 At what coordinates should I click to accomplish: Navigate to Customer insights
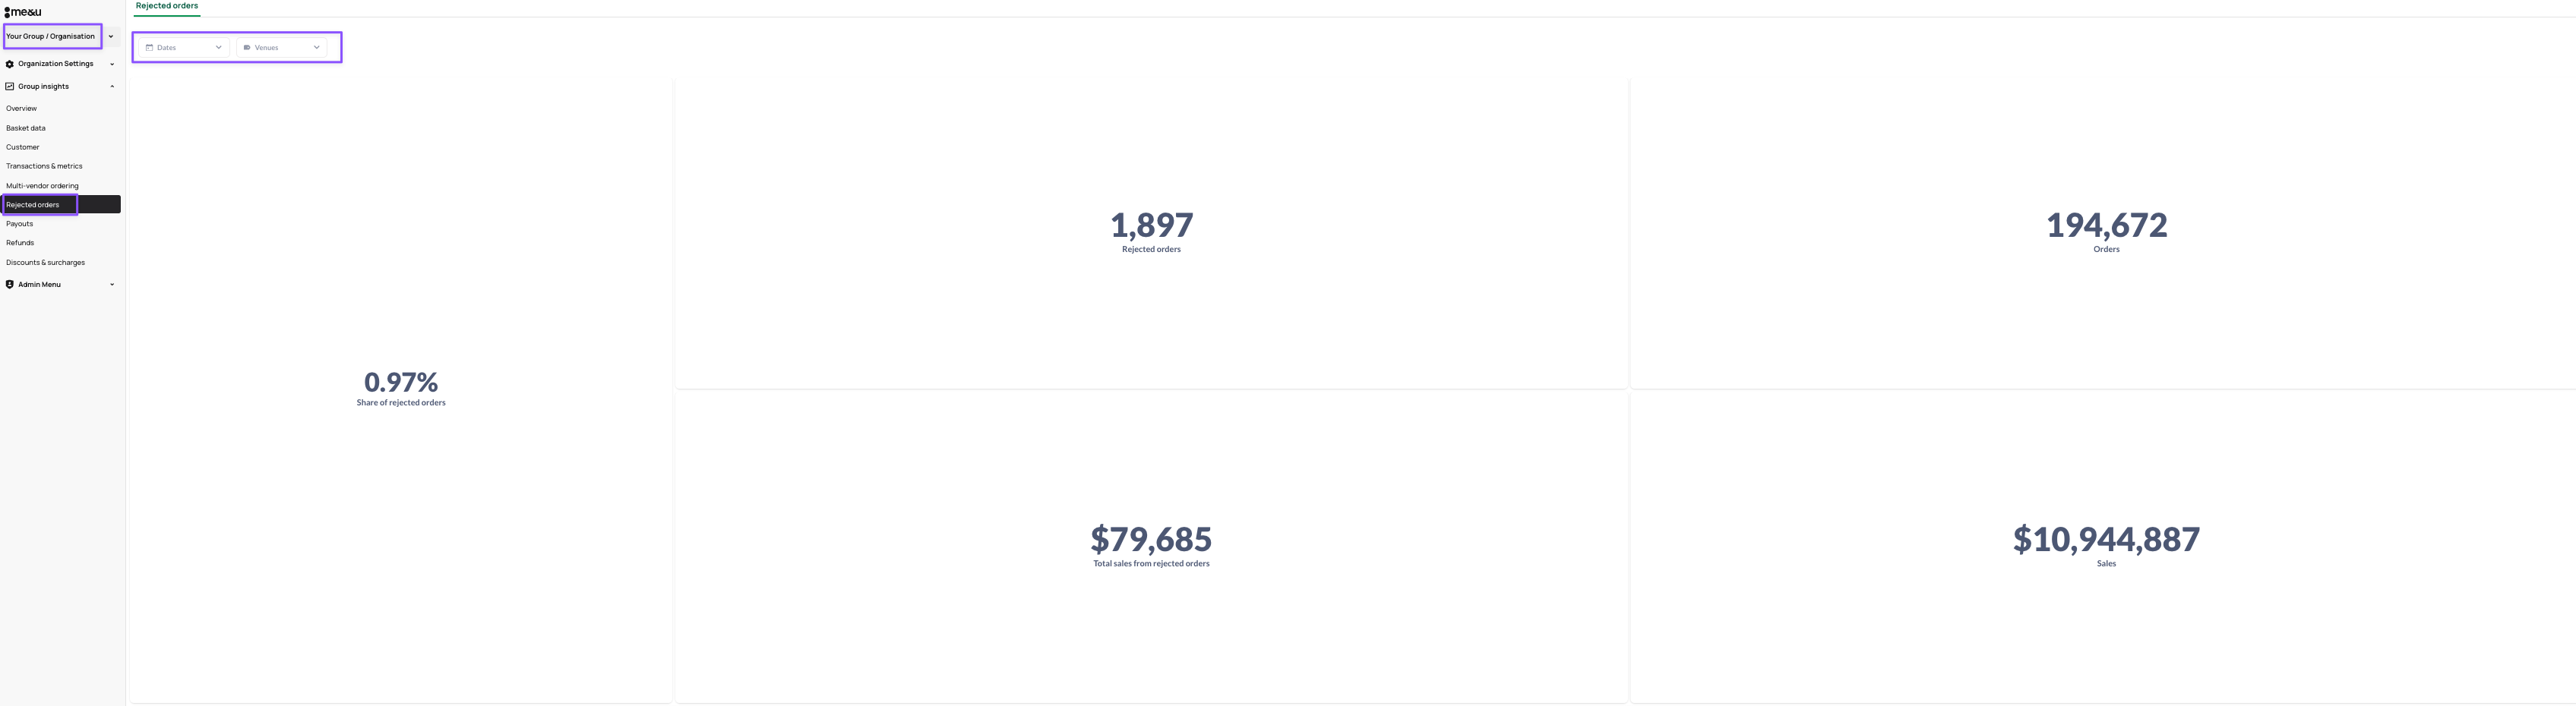pos(23,147)
